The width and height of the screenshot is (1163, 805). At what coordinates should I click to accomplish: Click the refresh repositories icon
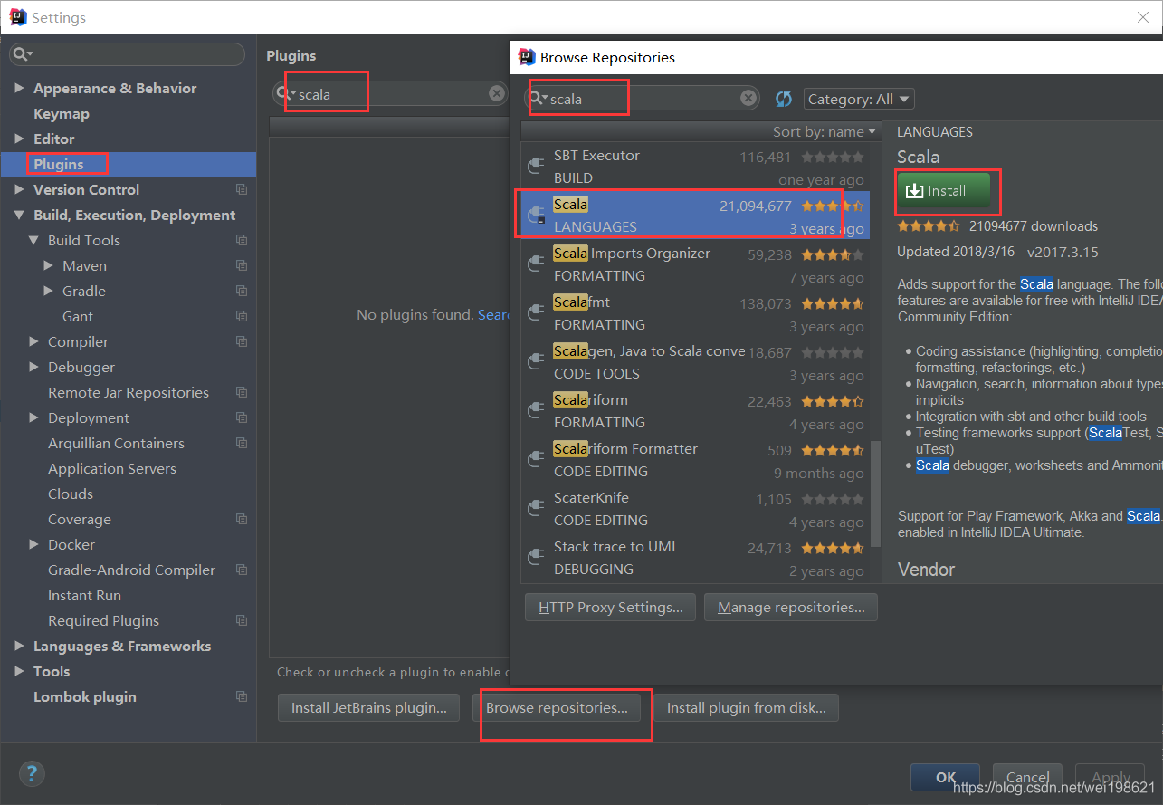click(x=784, y=99)
